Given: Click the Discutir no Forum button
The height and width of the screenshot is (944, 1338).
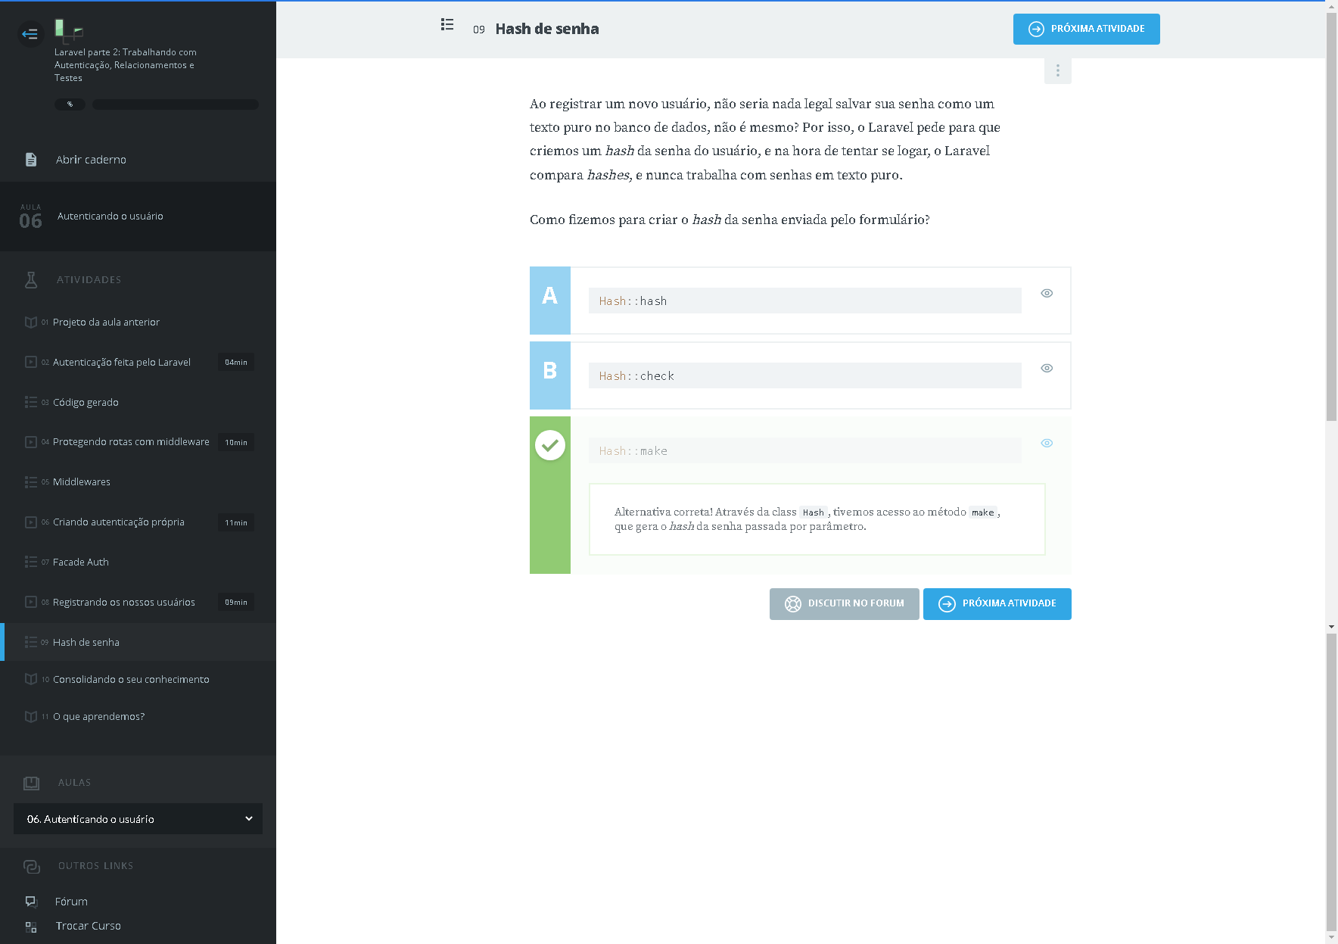Looking at the screenshot, I should coord(844,604).
